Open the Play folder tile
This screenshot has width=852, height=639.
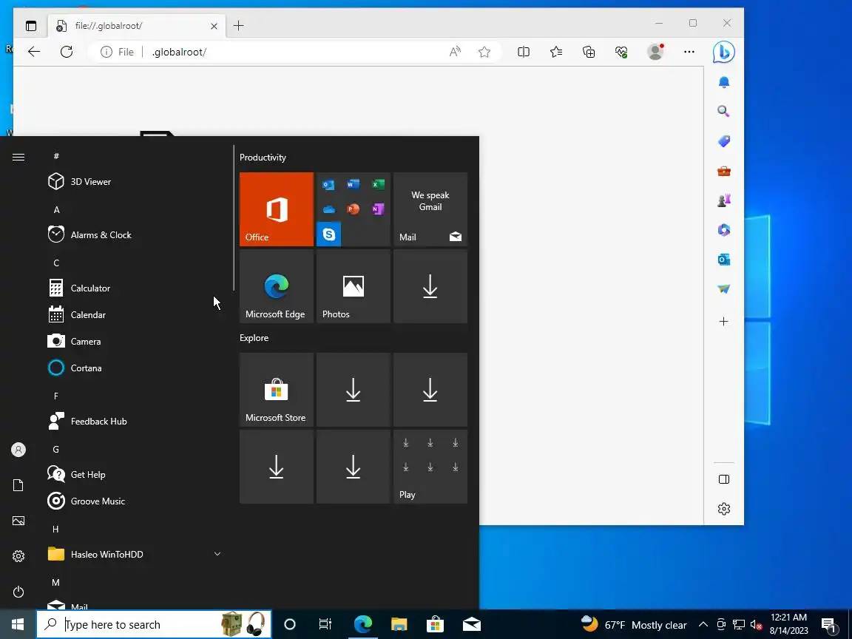(x=430, y=467)
